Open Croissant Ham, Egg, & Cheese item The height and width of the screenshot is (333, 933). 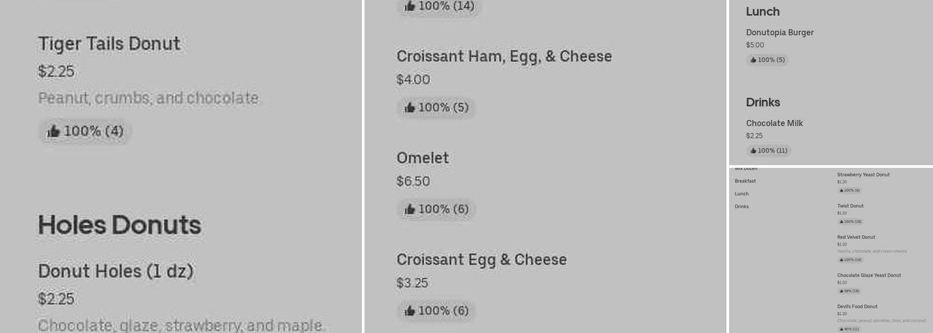coord(504,57)
